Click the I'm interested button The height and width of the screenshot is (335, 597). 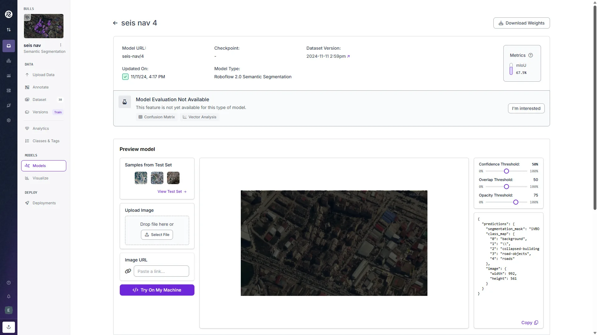[526, 108]
